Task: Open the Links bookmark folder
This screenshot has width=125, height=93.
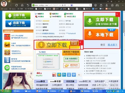Action: (x=4, y=9)
